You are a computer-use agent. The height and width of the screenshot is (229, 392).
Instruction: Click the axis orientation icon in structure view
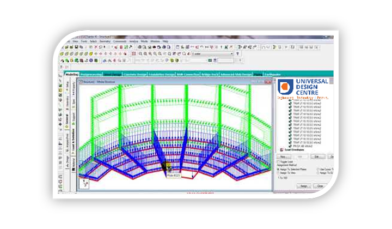85,183
